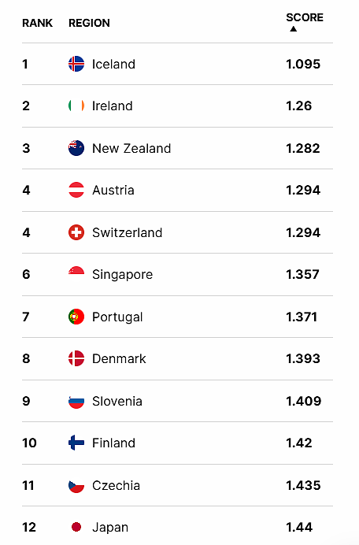Click the Iceland flag icon
The height and width of the screenshot is (545, 359).
pos(76,64)
